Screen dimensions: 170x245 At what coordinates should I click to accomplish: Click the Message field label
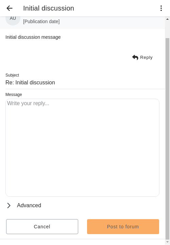tap(14, 95)
